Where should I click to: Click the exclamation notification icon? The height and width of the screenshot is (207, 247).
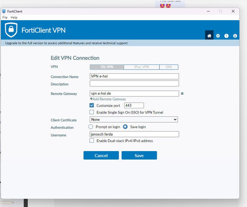pos(226,36)
